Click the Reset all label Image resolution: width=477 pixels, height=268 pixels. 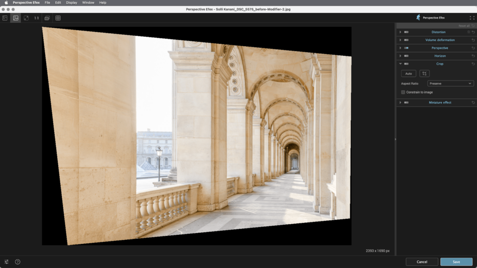click(x=464, y=26)
